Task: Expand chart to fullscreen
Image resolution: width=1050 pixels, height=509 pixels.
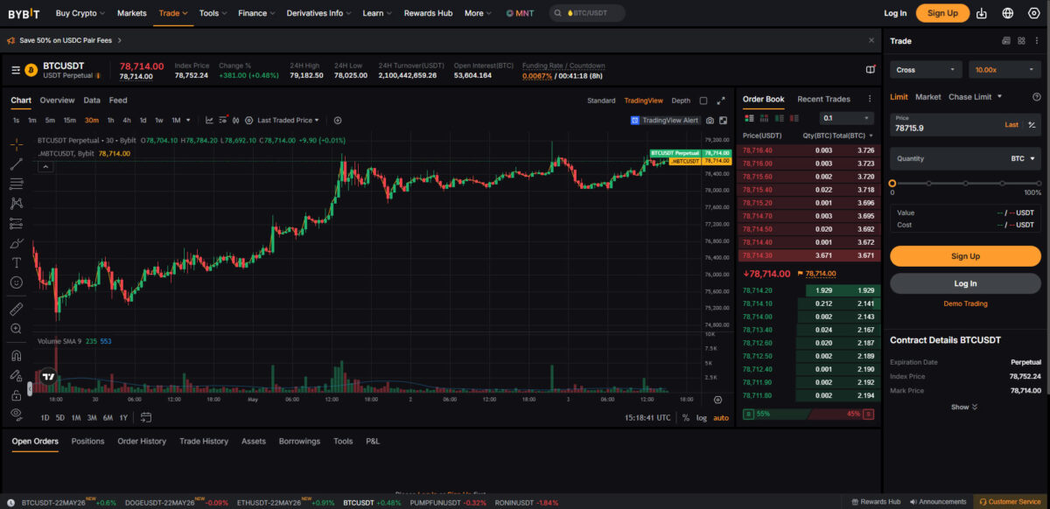Action: click(x=721, y=101)
